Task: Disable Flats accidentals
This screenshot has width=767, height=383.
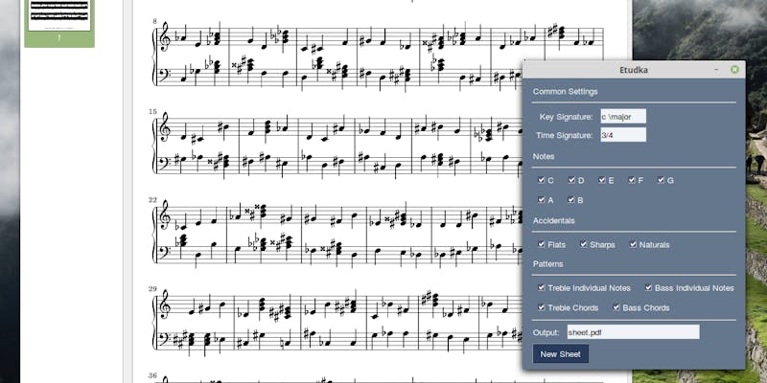Action: click(x=541, y=244)
